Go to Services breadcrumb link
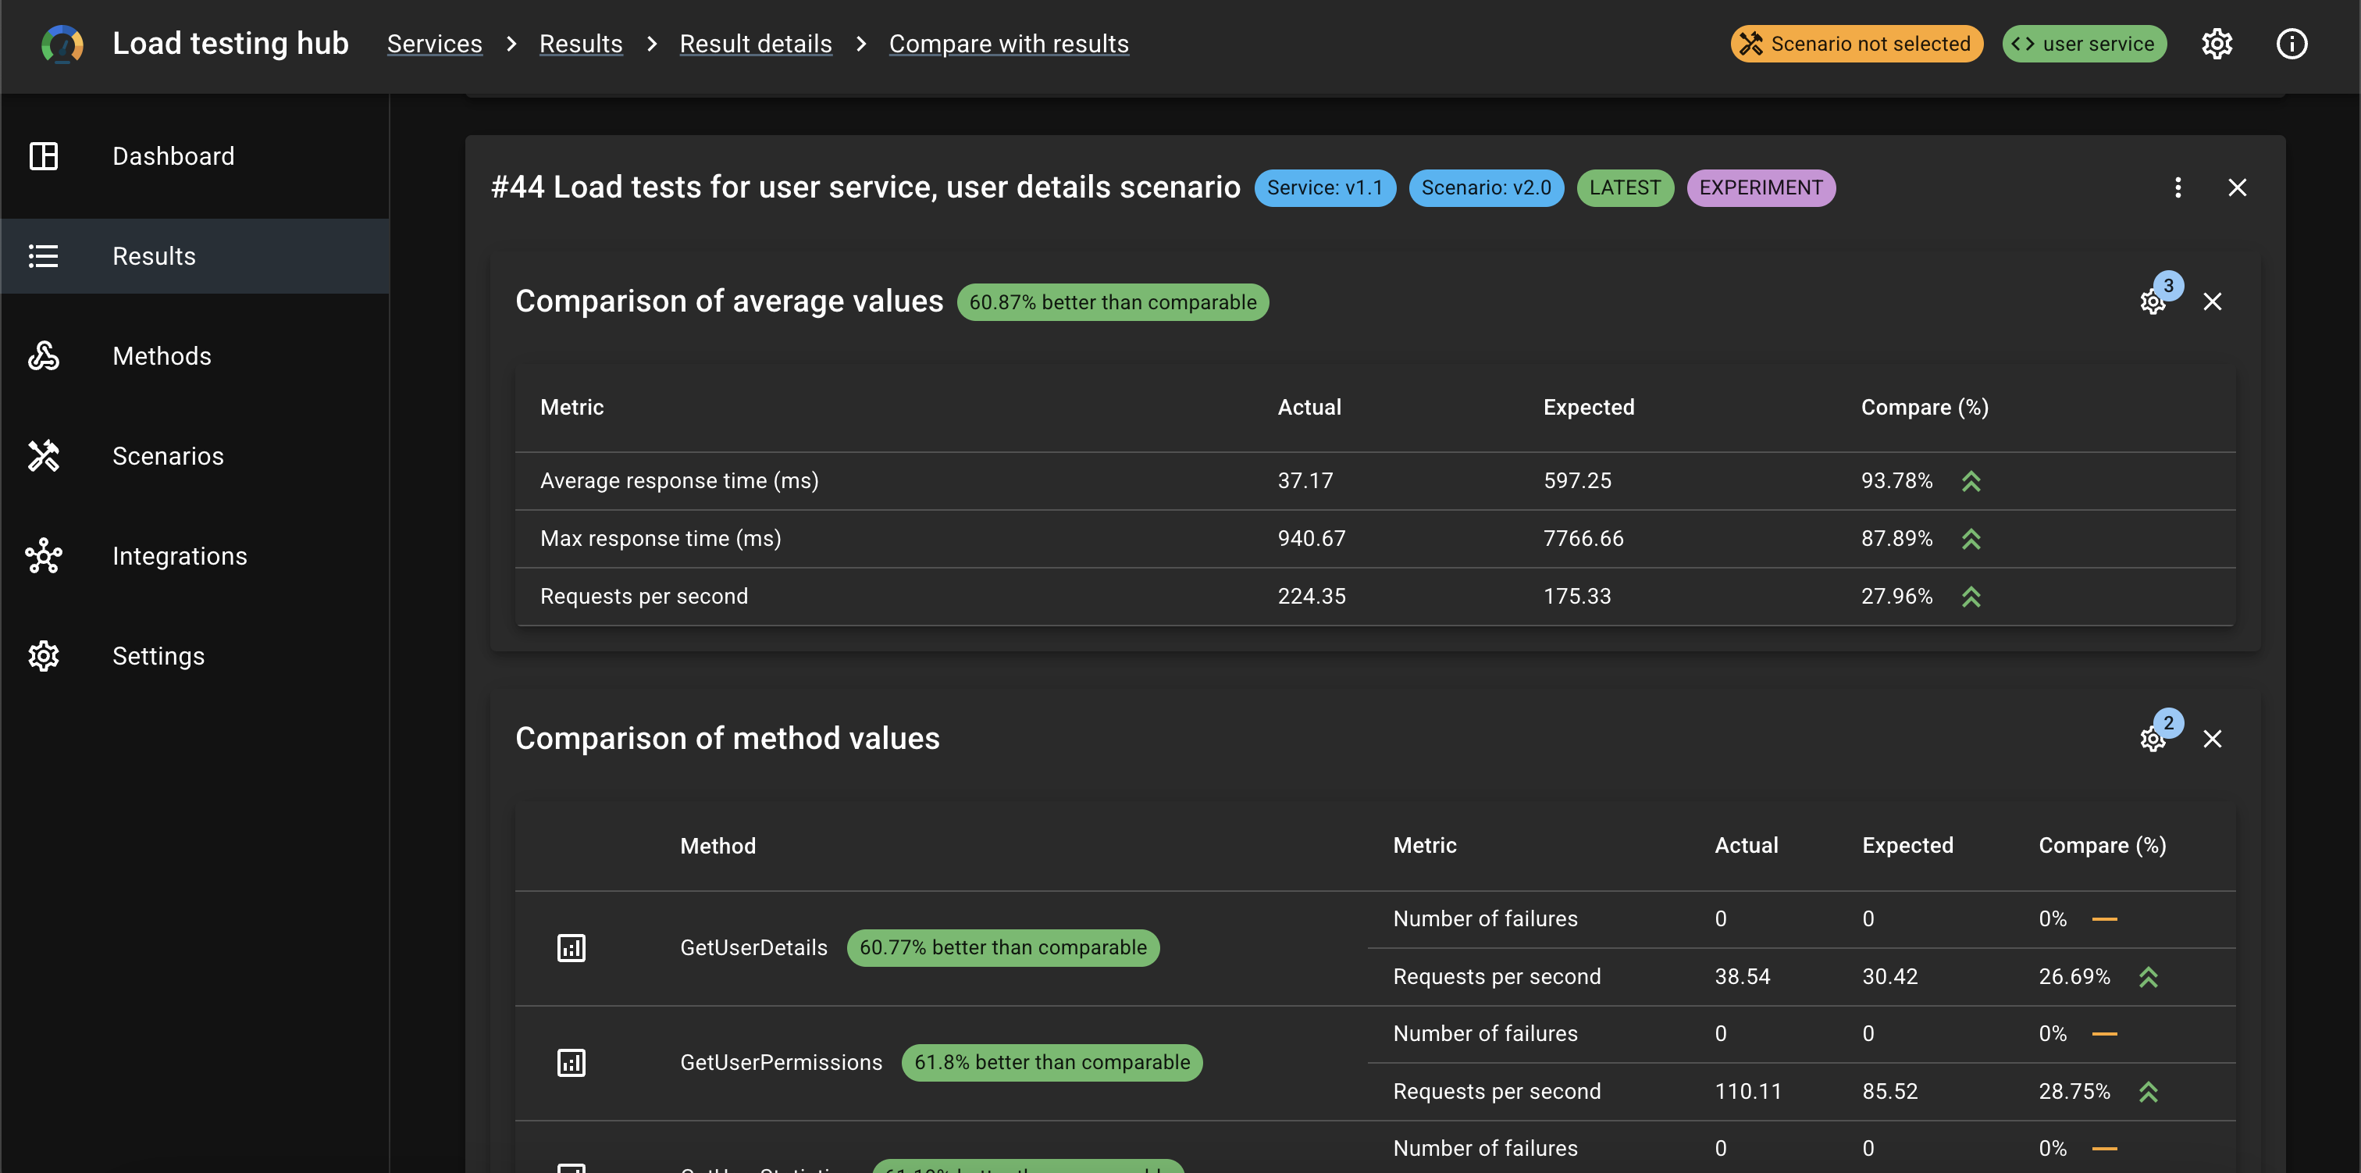 434,44
